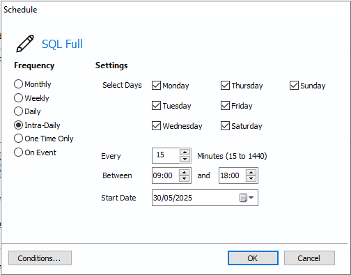Toggle the Saturday checkbox
This screenshot has height=275, width=351.
[x=225, y=126]
